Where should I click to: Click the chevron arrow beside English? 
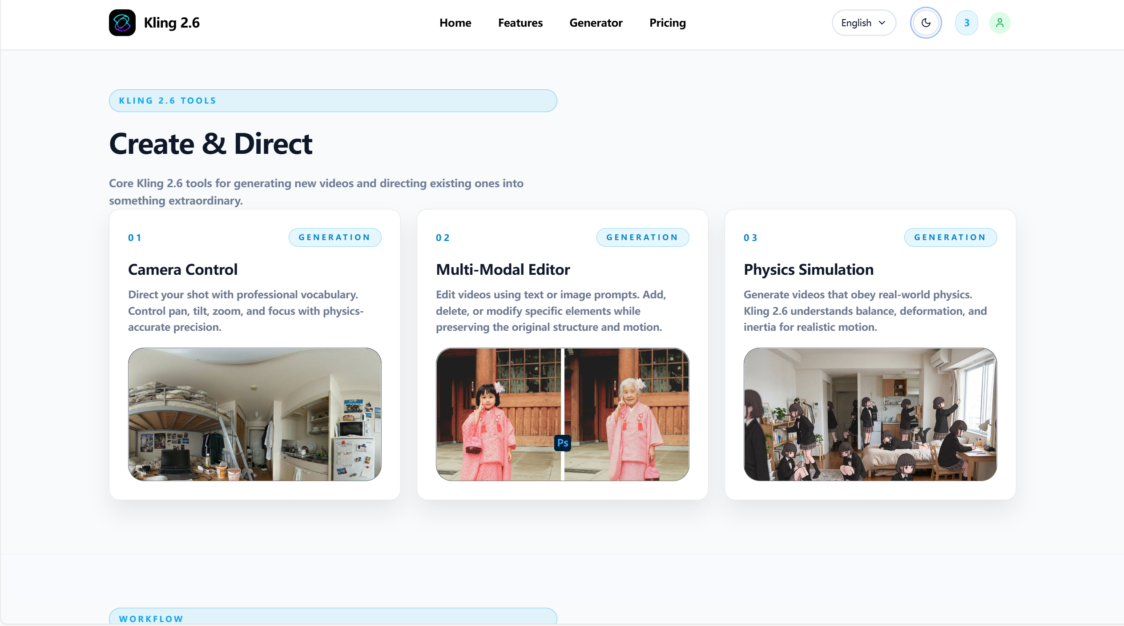coord(882,23)
